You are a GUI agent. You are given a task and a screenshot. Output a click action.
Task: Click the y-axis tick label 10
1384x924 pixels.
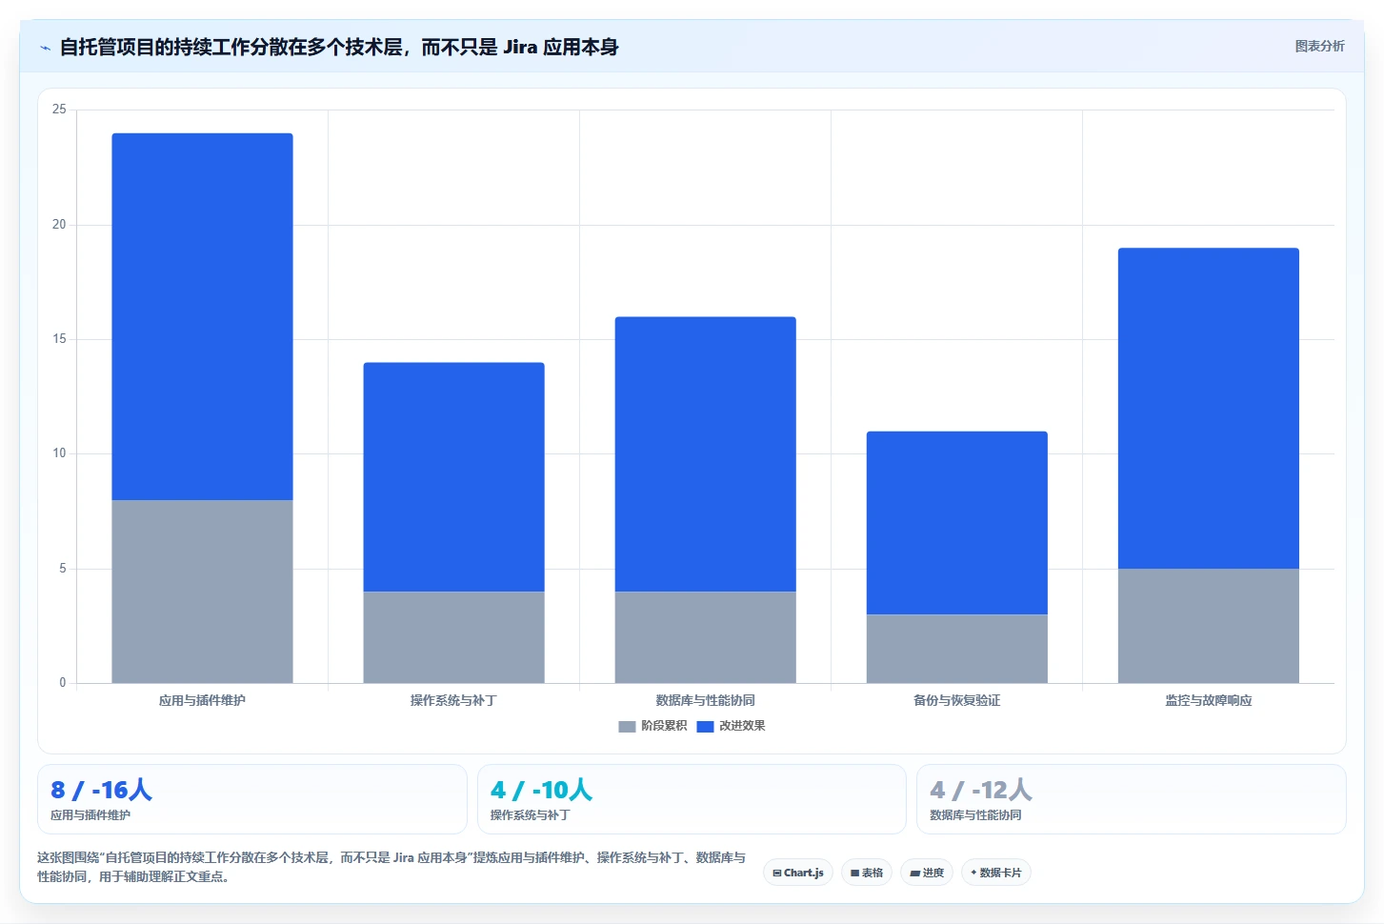point(59,453)
